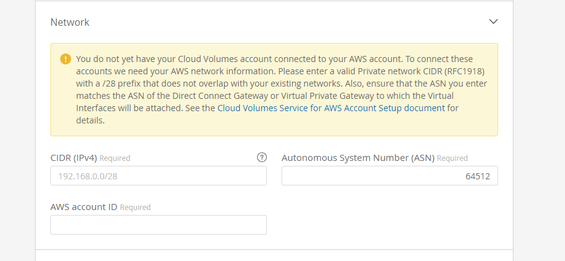This screenshot has width=565, height=261.
Task: Click the 192.168.0.0/28 placeholder text
Action: [86, 176]
